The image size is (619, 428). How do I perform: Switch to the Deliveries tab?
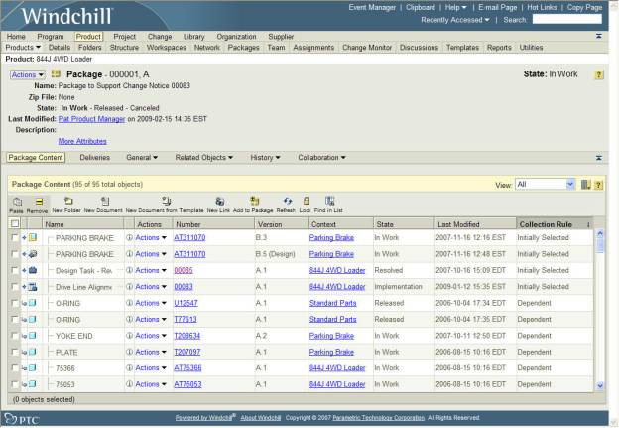[x=95, y=157]
